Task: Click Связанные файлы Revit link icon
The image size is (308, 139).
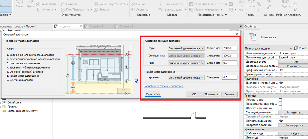Action: pos(4,111)
